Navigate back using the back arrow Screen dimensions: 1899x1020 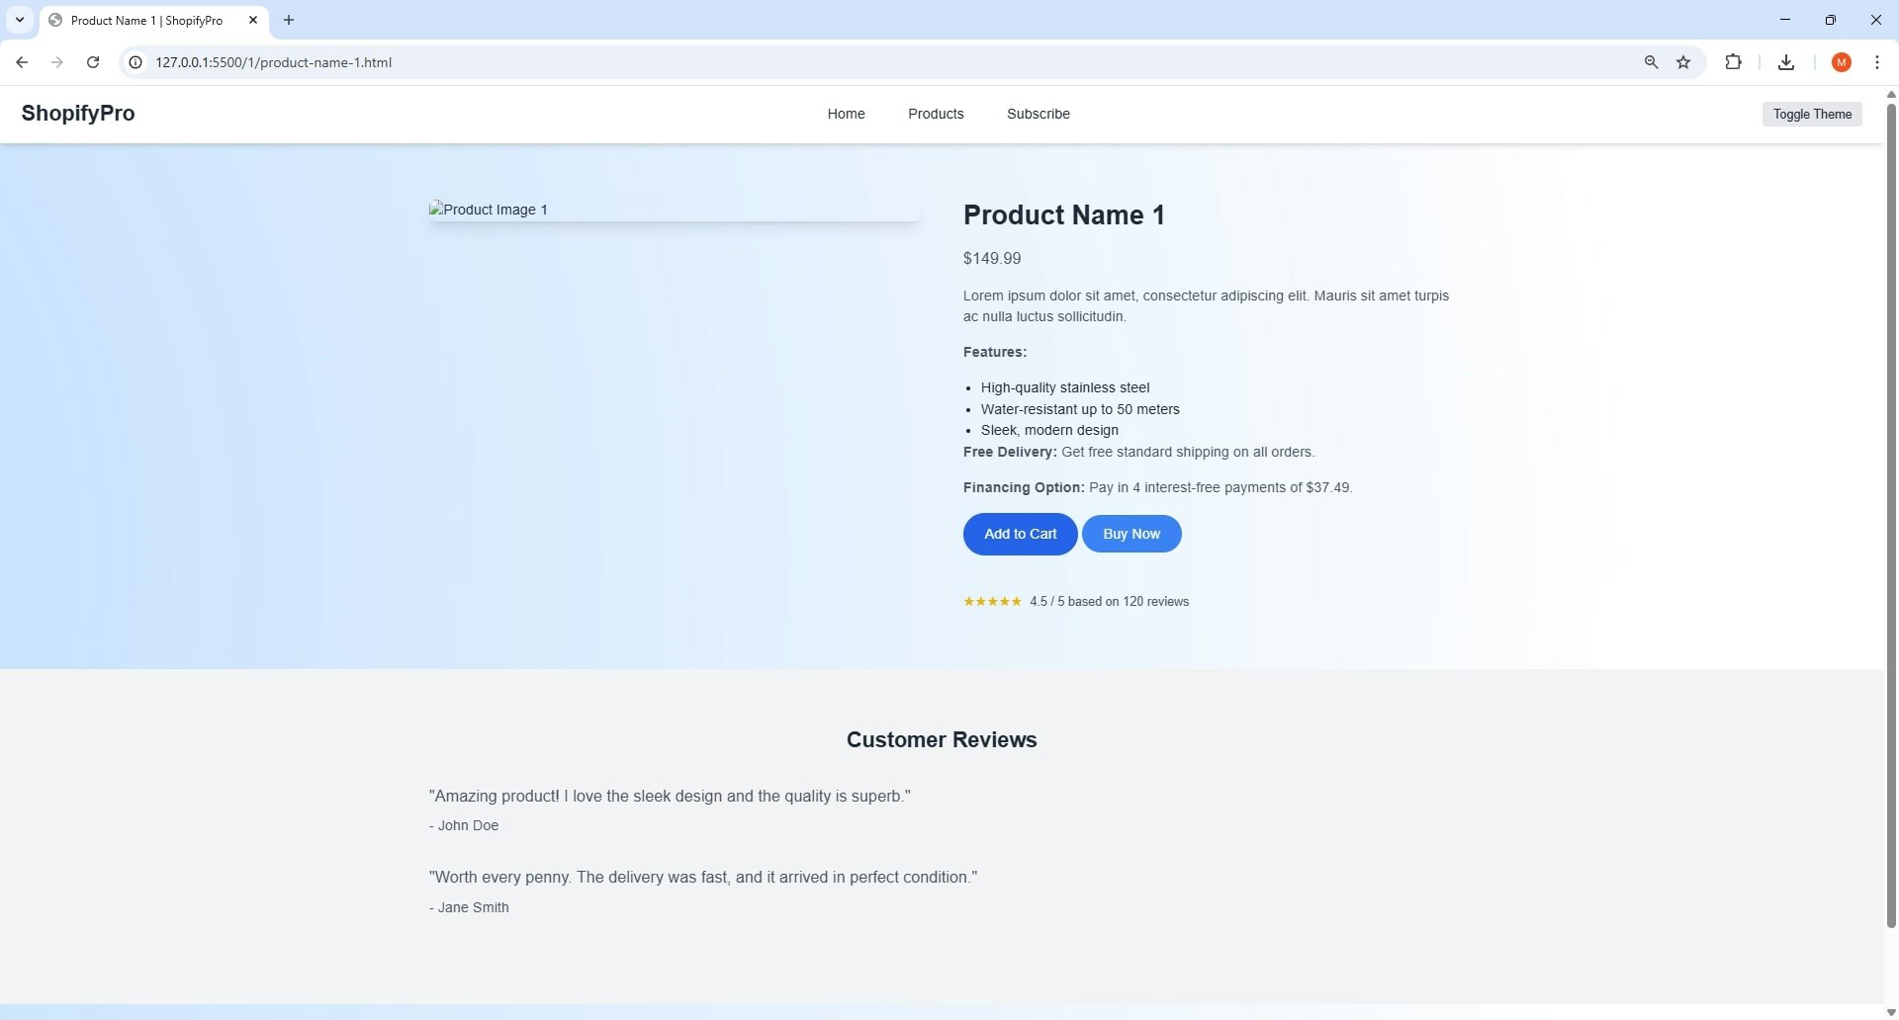[x=22, y=61]
